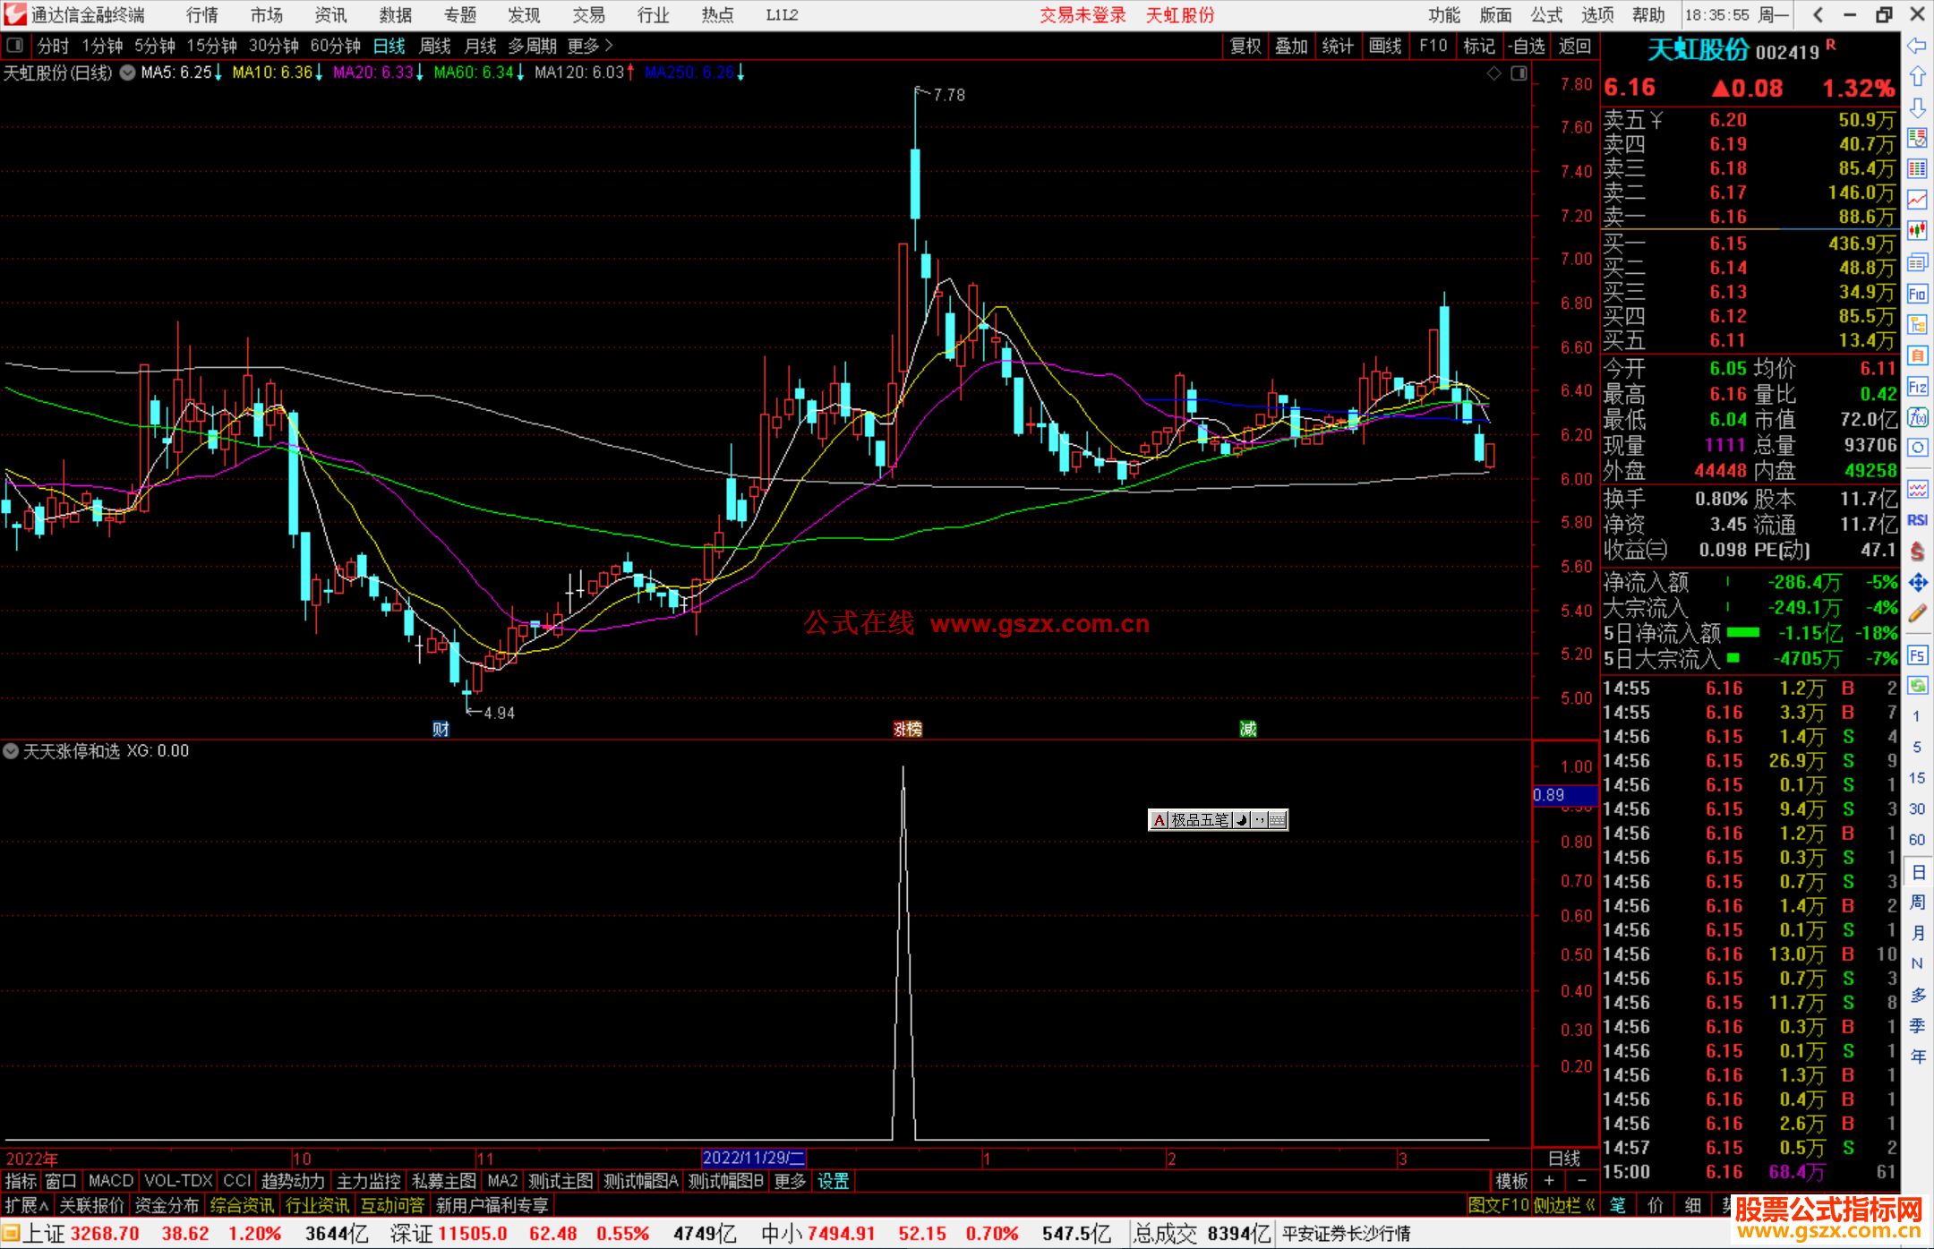Expand the 更多 periods dropdown

click(589, 45)
